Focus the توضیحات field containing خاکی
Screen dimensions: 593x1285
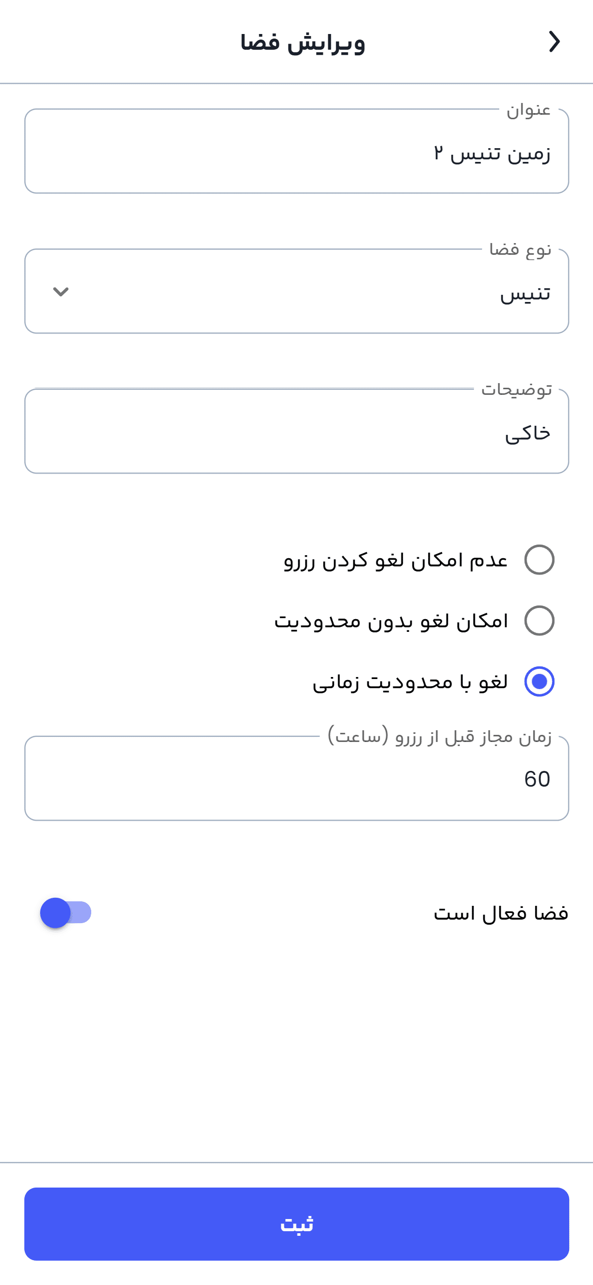(x=296, y=432)
